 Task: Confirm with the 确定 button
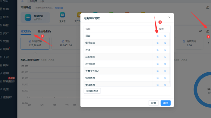[165, 103]
